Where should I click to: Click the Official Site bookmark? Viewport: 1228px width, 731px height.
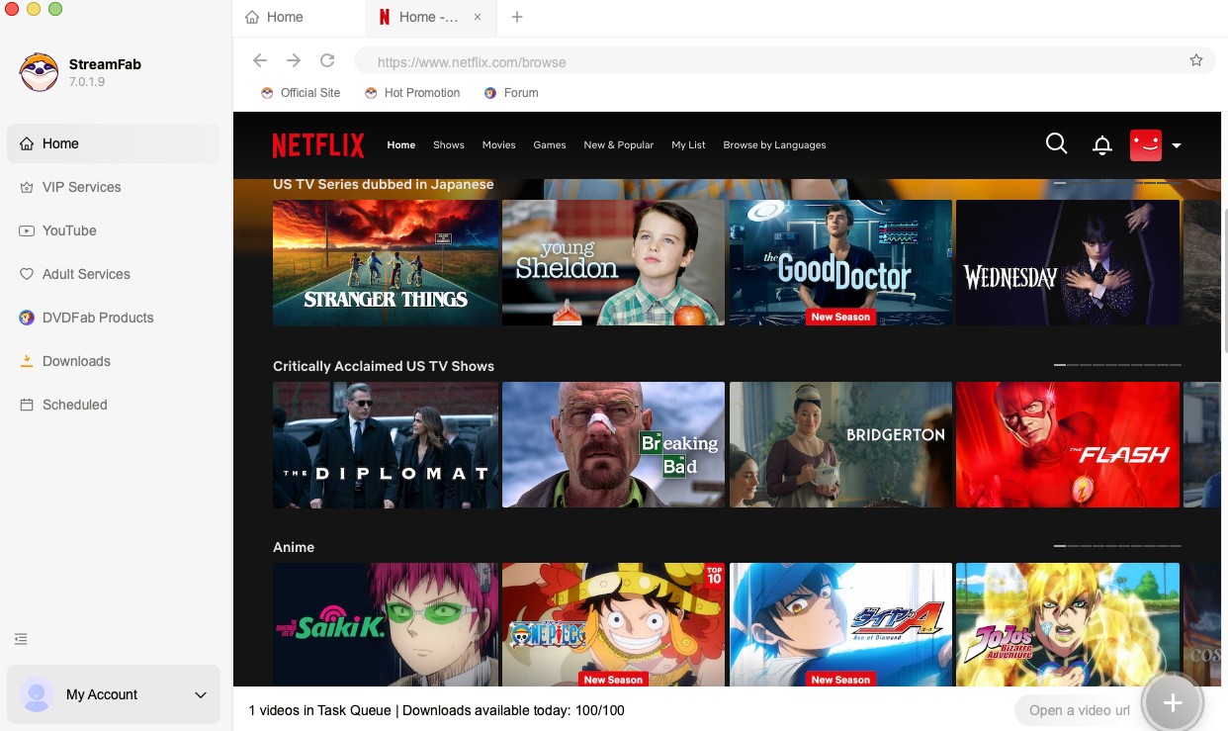(x=301, y=93)
